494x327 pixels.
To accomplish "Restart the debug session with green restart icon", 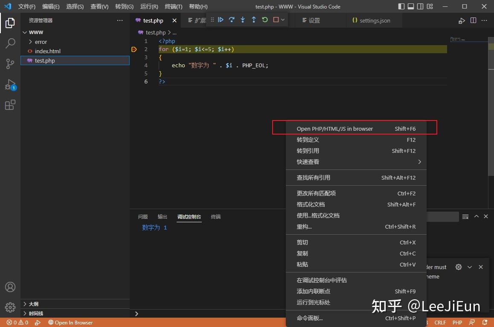I will tap(265, 20).
